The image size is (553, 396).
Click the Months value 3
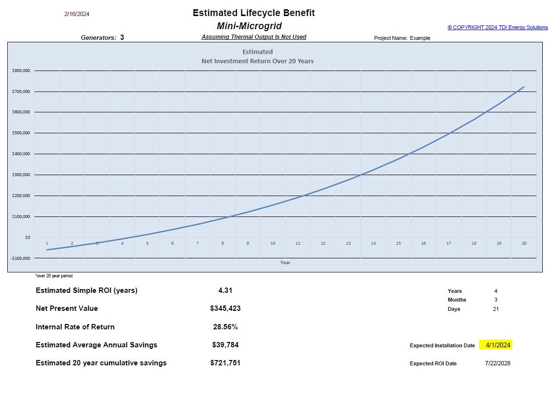(x=496, y=300)
